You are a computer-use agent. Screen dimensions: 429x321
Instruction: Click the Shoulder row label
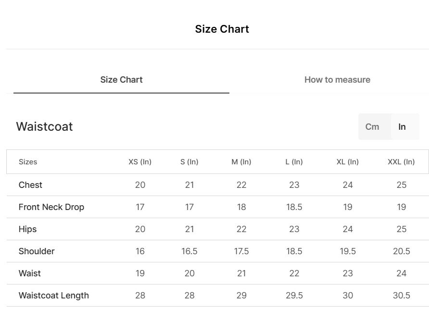(x=37, y=251)
